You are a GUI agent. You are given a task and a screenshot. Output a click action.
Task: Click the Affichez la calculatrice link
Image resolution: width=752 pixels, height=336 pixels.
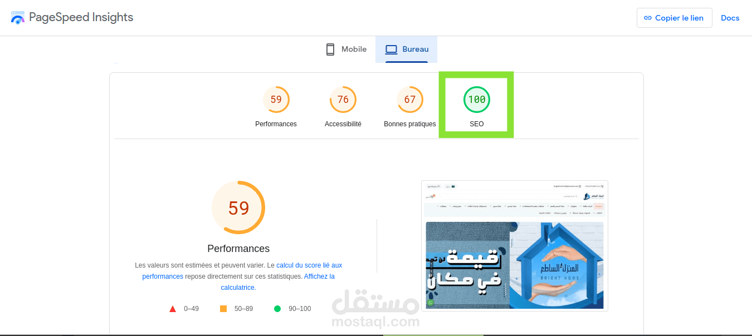(x=278, y=282)
